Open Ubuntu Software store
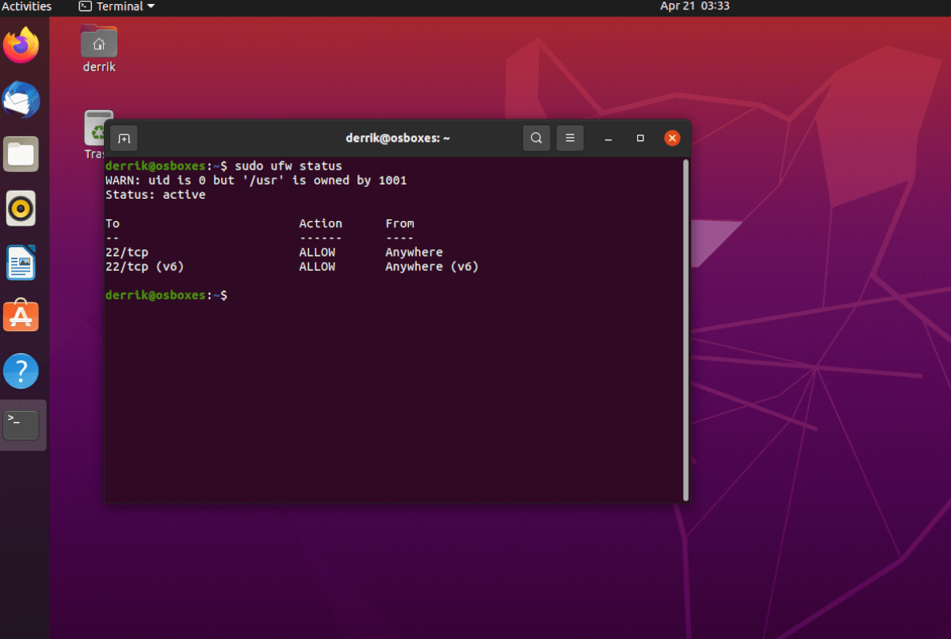The image size is (951, 639). 21,317
